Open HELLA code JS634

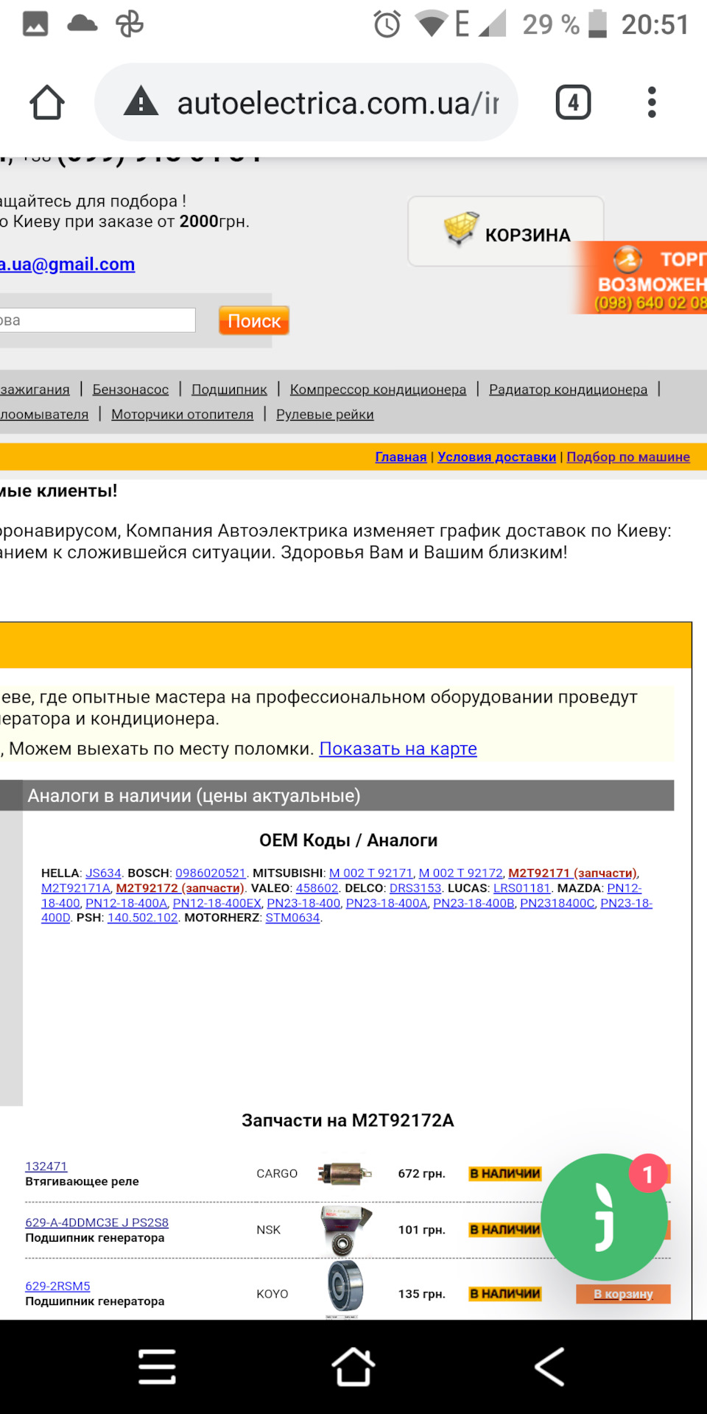[x=103, y=873]
